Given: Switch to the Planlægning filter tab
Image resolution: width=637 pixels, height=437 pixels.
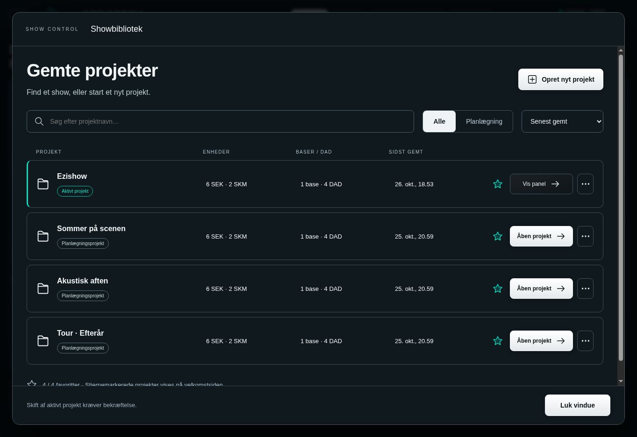Looking at the screenshot, I should click(x=484, y=121).
